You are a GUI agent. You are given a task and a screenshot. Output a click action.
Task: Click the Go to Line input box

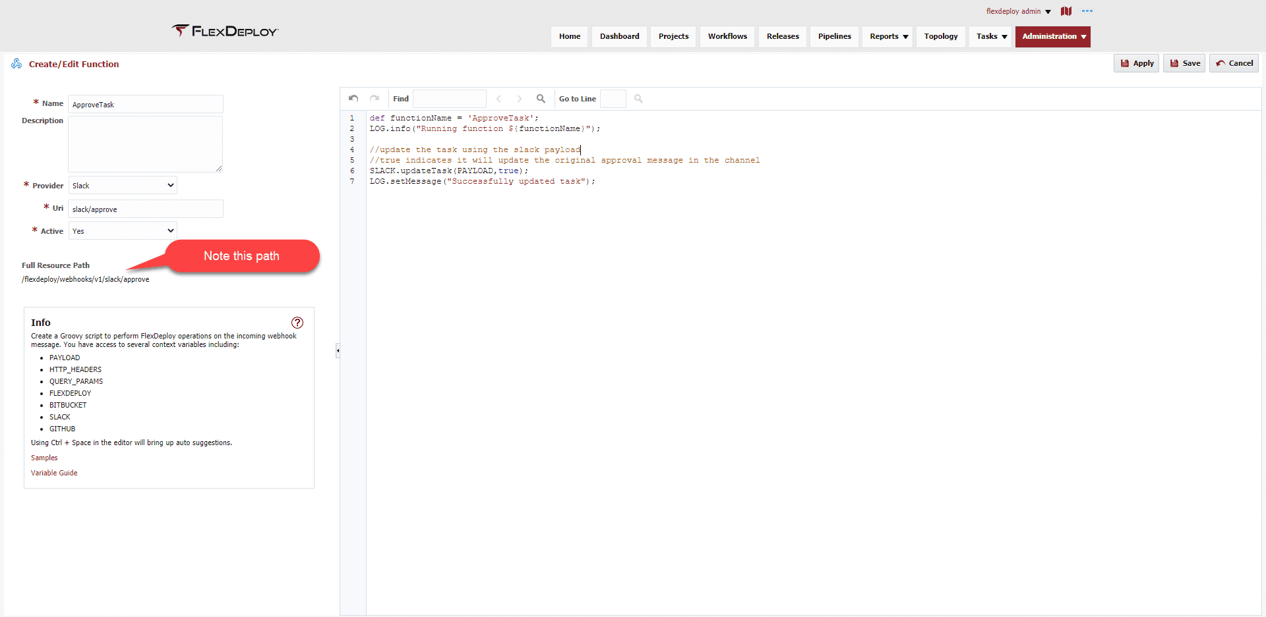pos(613,99)
